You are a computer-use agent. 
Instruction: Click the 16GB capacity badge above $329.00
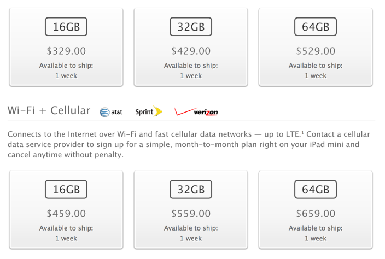[x=66, y=26]
